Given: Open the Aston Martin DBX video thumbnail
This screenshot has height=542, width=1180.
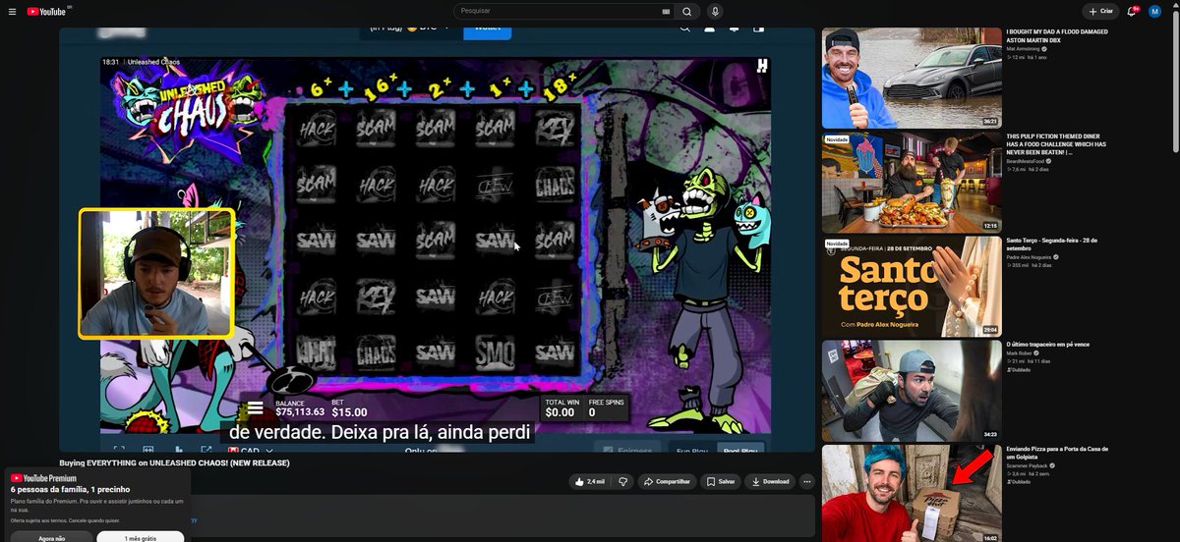Looking at the screenshot, I should click(912, 78).
